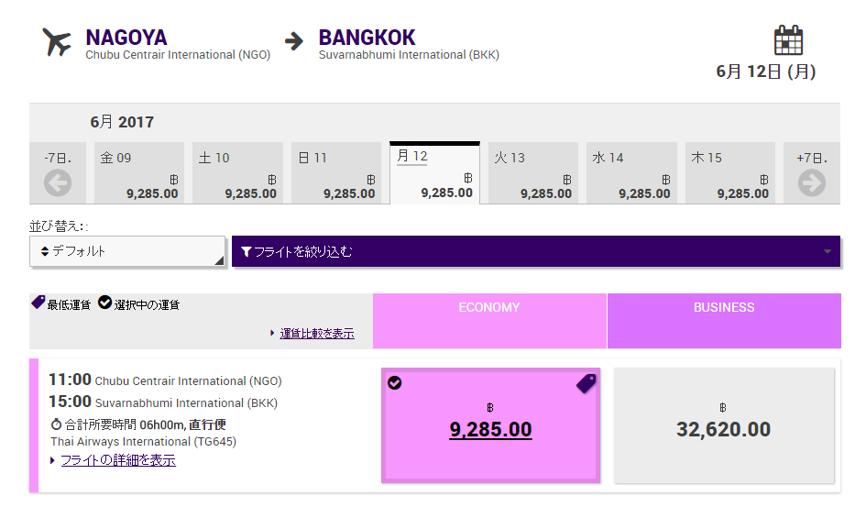
Task: Open the 運賃比較を表示 fare comparison link
Action: (316, 333)
